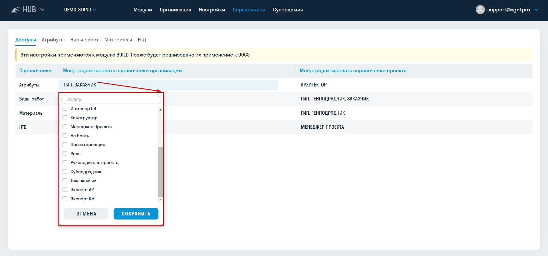The width and height of the screenshot is (548, 256).
Task: Click the СОХРАНИТЬ button
Action: tap(136, 214)
